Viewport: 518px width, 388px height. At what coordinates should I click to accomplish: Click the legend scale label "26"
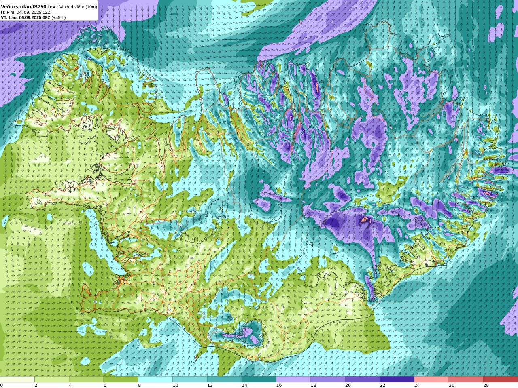point(452,385)
